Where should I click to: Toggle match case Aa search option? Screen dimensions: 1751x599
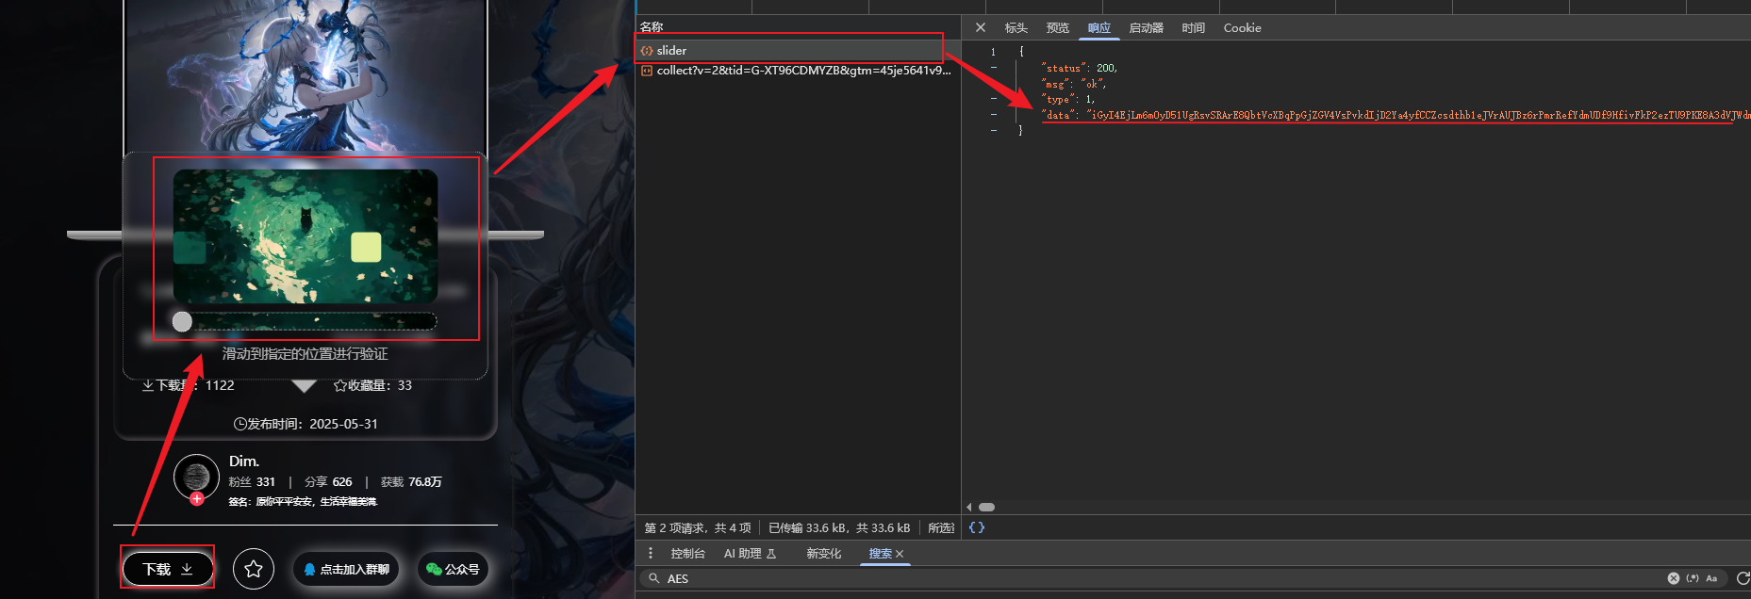click(x=1711, y=578)
